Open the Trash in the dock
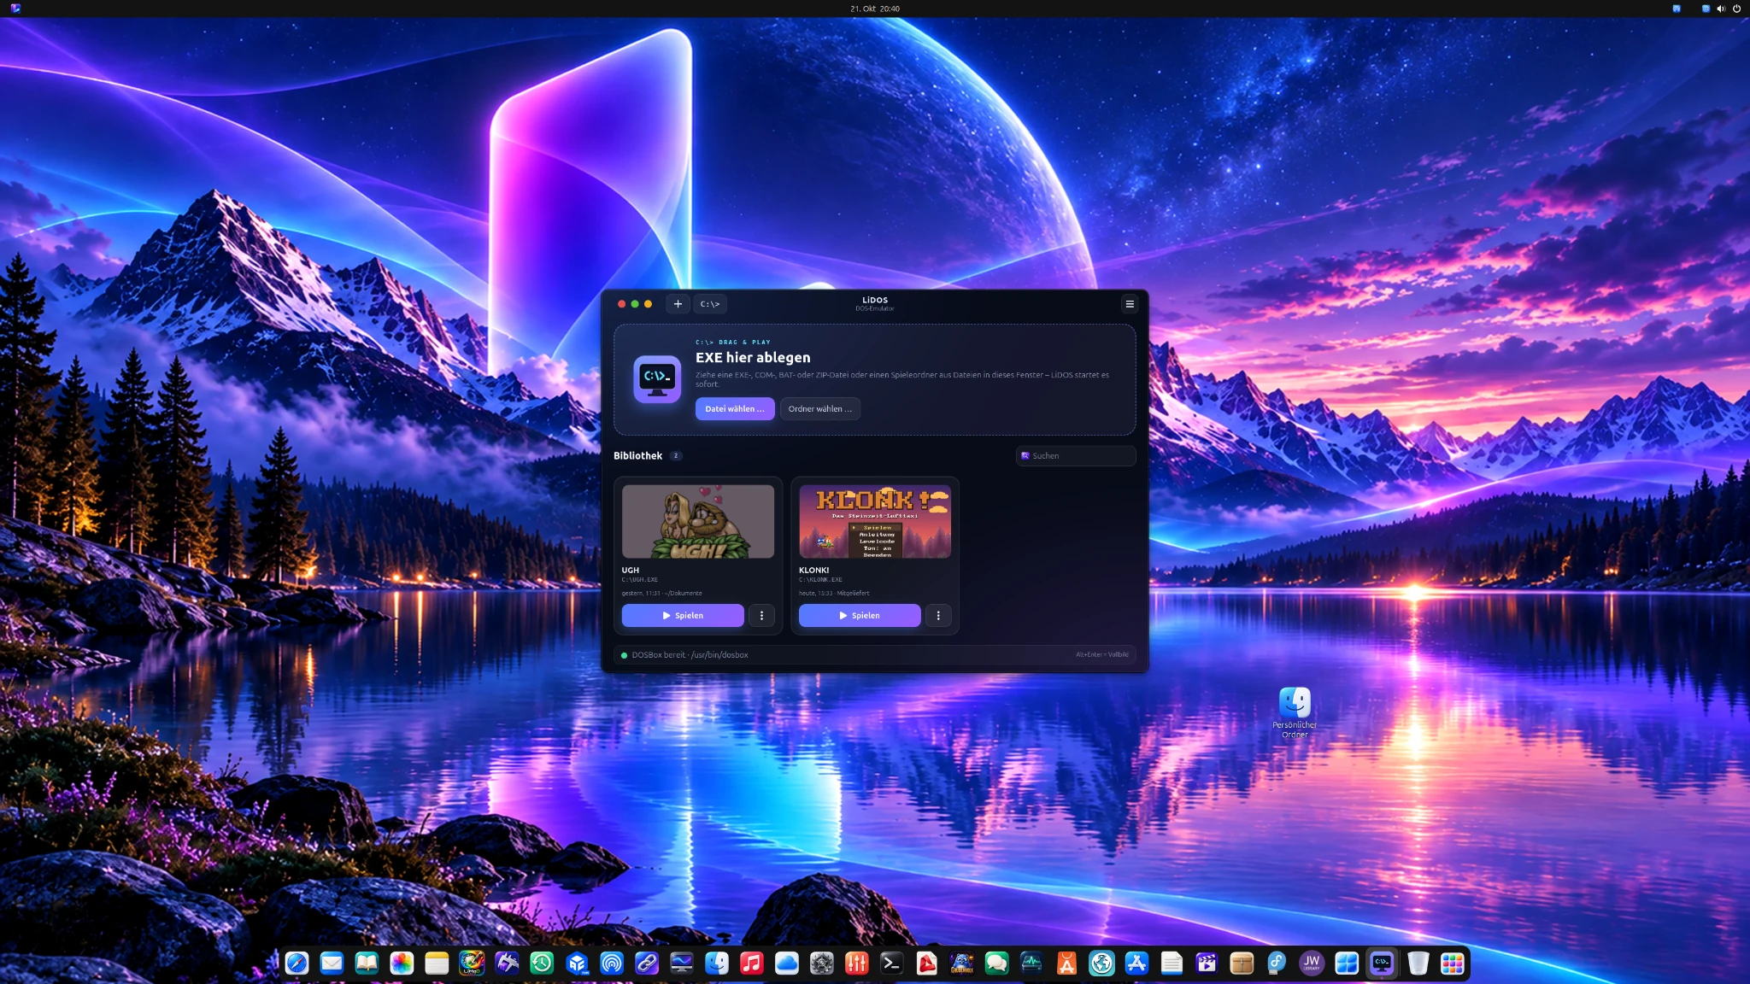 (1418, 963)
